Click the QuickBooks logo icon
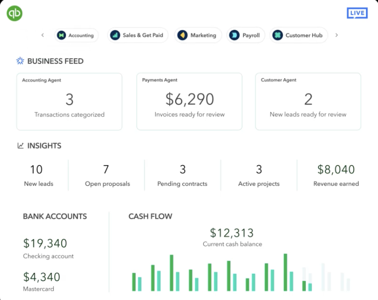The width and height of the screenshot is (378, 300). pyautogui.click(x=14, y=13)
